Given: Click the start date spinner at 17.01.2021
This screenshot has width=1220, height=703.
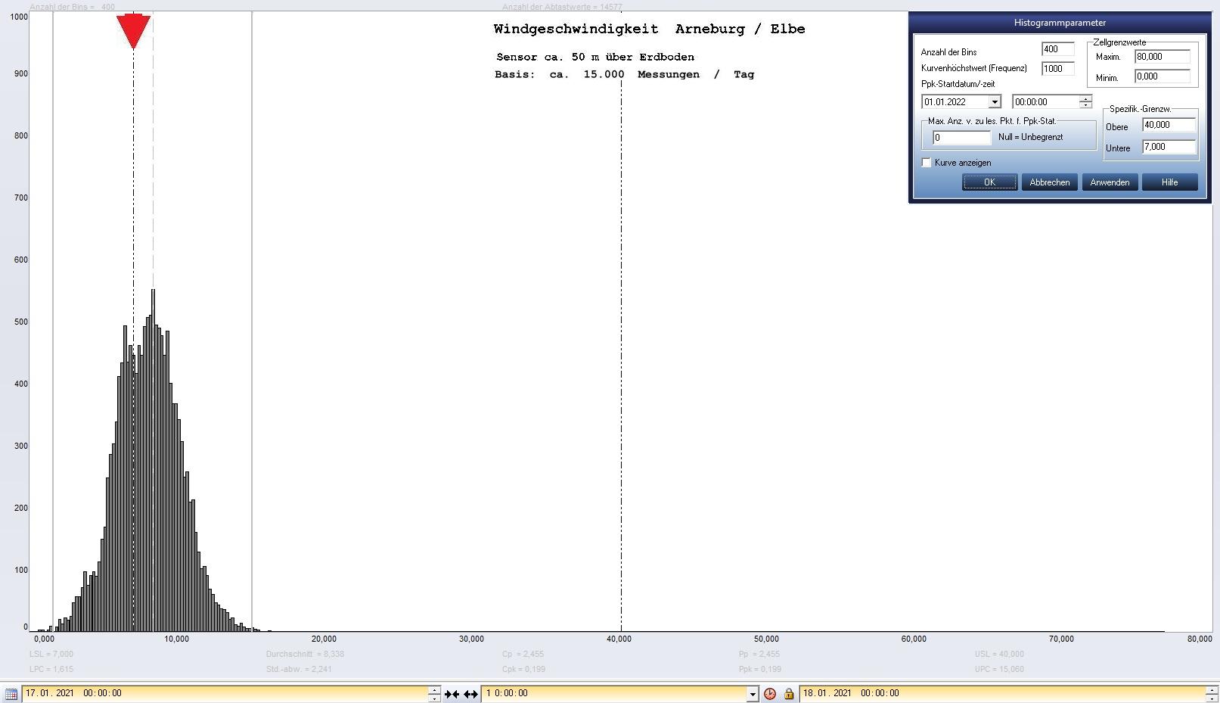Looking at the screenshot, I should coord(434,694).
